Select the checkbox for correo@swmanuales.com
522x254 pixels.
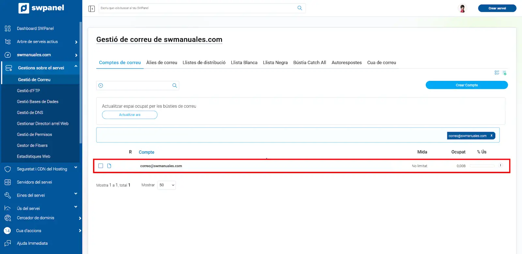pyautogui.click(x=101, y=166)
